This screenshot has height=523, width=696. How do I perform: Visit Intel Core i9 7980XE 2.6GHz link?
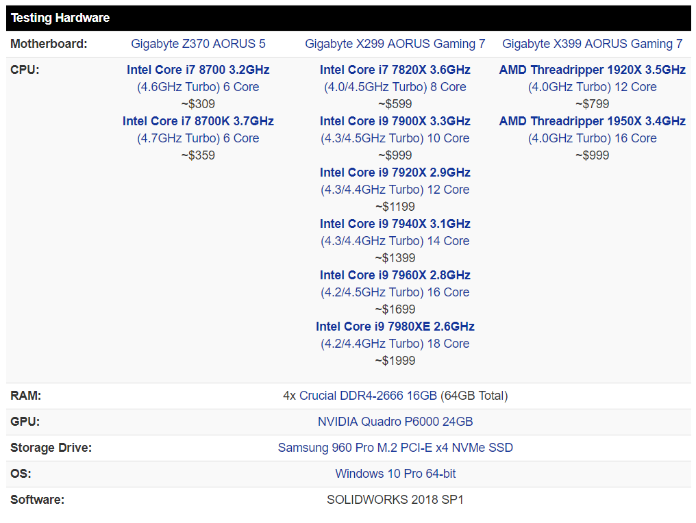coord(395,327)
